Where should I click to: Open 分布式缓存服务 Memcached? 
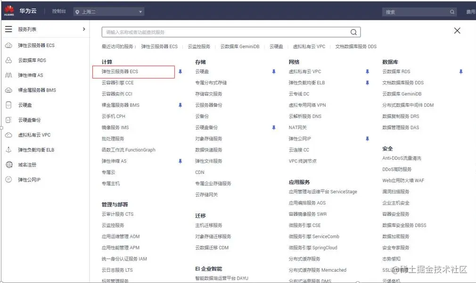pyautogui.click(x=317, y=270)
